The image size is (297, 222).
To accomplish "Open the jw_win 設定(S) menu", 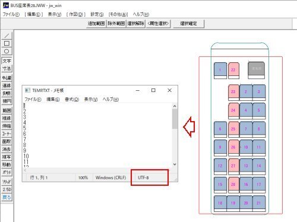I will coord(97,14).
